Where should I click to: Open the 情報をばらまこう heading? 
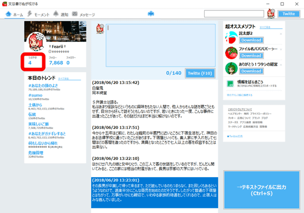pos(250,82)
